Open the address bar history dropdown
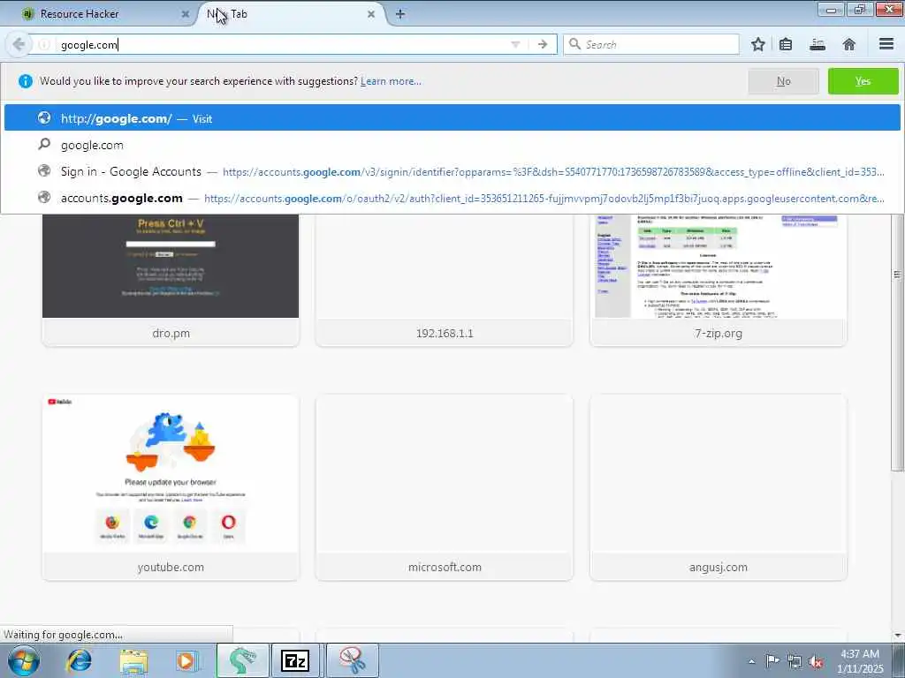Image resolution: width=905 pixels, height=678 pixels. point(515,44)
